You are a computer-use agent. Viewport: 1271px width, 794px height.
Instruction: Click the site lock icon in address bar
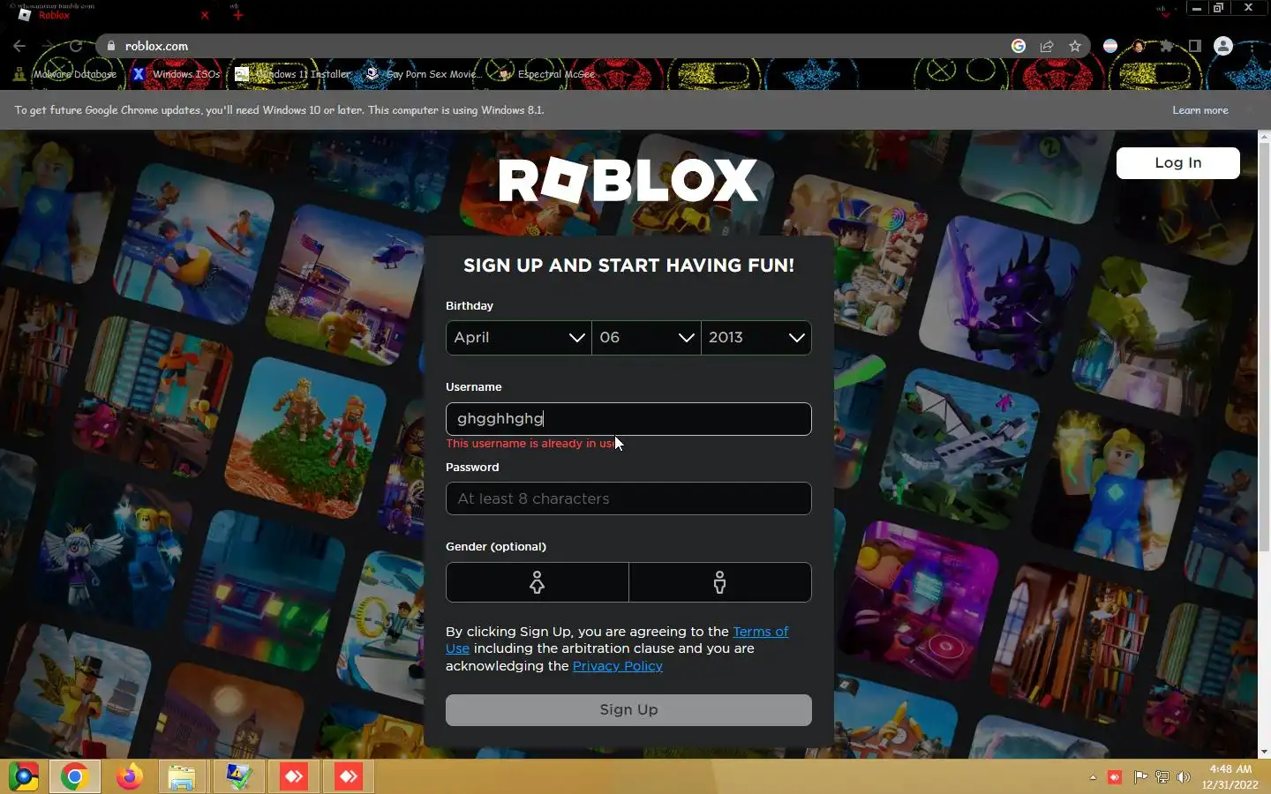(x=110, y=46)
